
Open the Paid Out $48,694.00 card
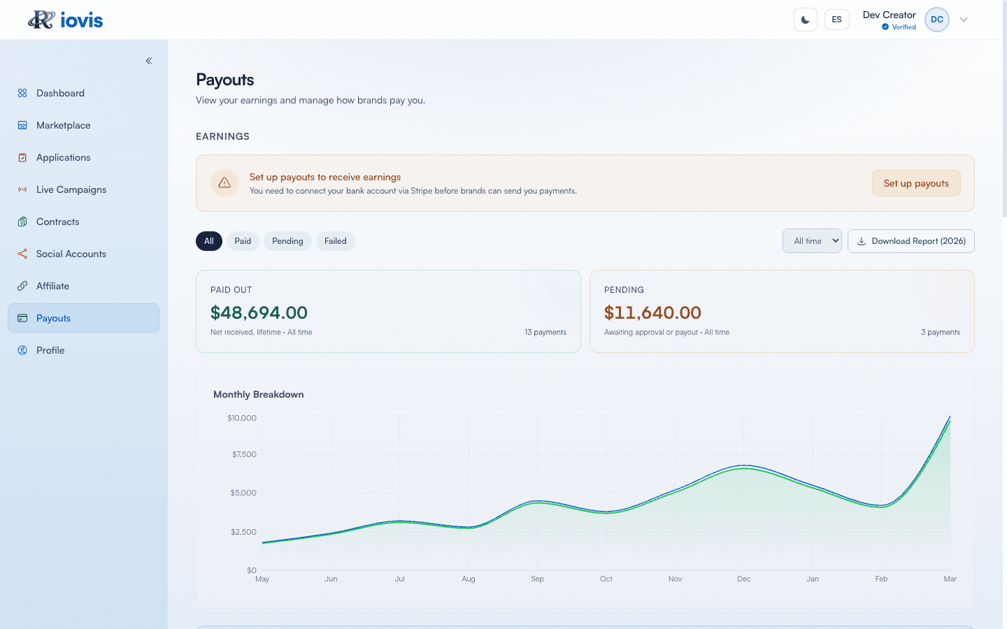[x=388, y=311]
